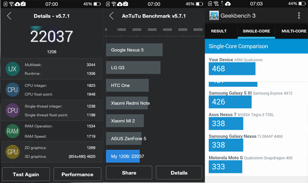
Task: Select the LG G3 comparison bar
Action: pyautogui.click(x=133, y=67)
